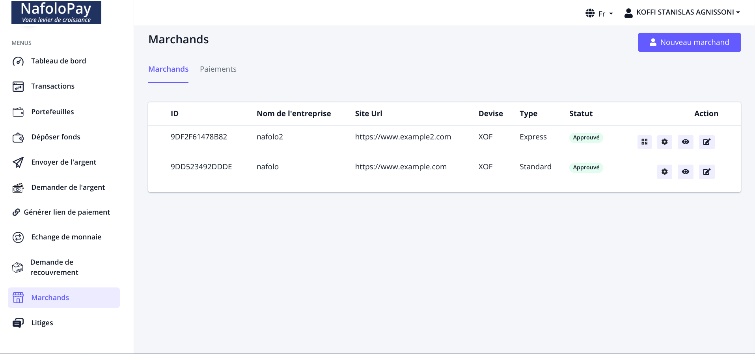The width and height of the screenshot is (755, 354).
Task: Open Envoyer de l'argent menu item
Action: 64,162
